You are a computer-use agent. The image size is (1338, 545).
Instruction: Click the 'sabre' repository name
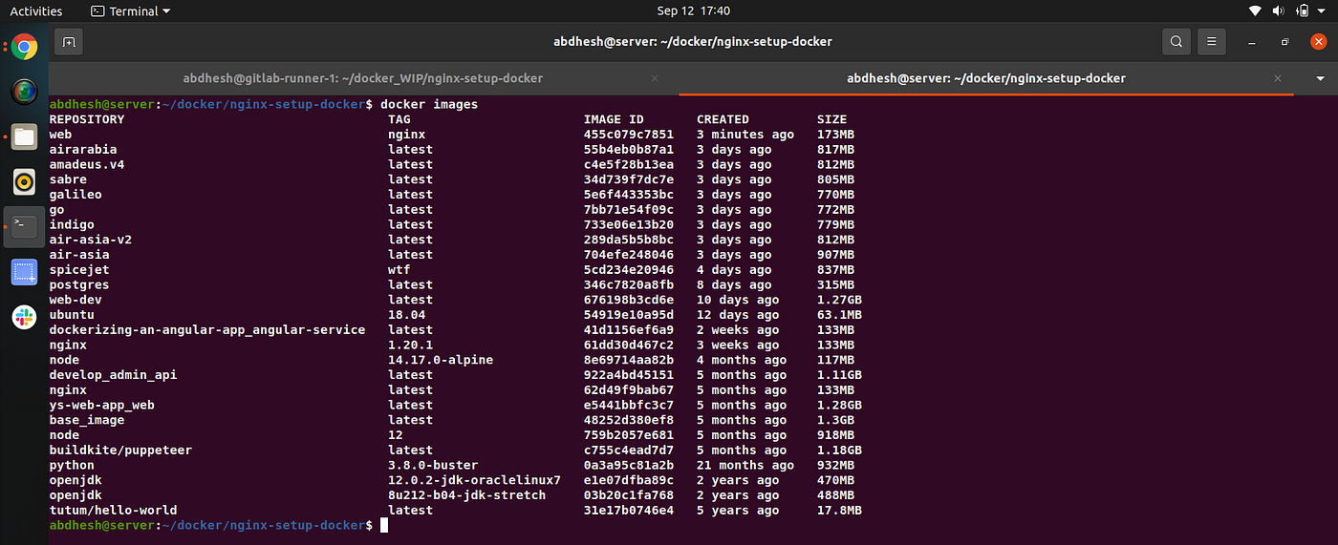coord(68,179)
